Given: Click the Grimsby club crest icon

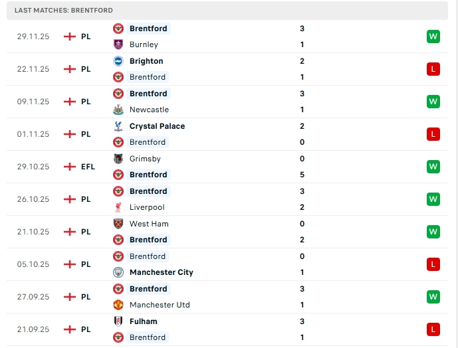Looking at the screenshot, I should (118, 159).
